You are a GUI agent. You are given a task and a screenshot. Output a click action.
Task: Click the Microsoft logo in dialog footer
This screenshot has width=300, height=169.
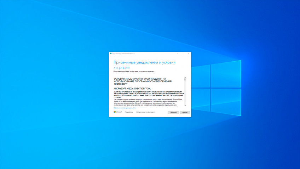118,112
